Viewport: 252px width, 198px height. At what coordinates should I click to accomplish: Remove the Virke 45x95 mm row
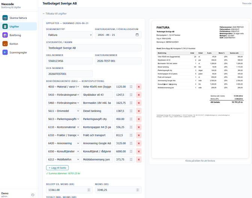[139, 87]
